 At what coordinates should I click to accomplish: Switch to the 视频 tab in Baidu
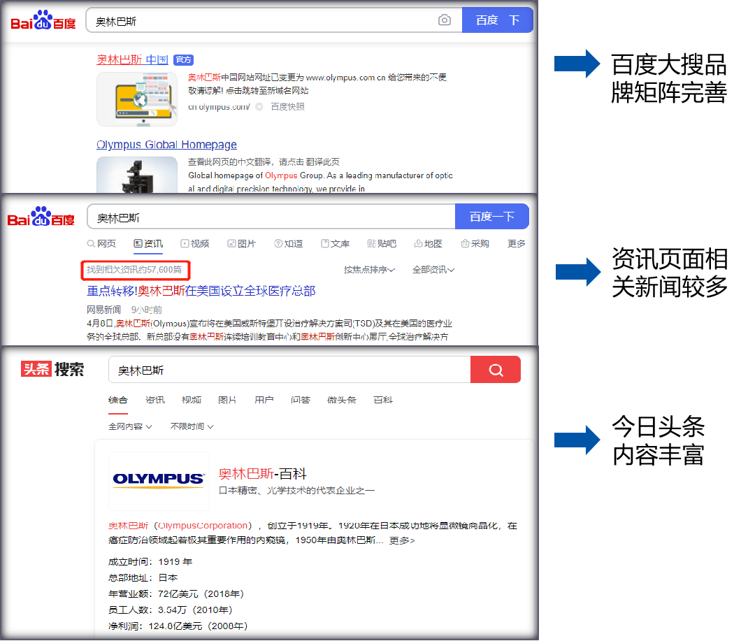pyautogui.click(x=194, y=244)
